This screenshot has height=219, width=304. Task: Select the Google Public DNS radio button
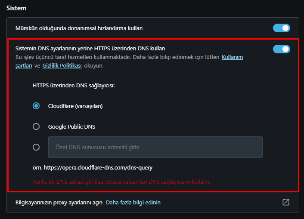tap(37, 126)
